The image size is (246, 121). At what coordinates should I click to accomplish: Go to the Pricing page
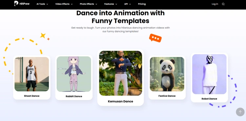click(x=142, y=4)
